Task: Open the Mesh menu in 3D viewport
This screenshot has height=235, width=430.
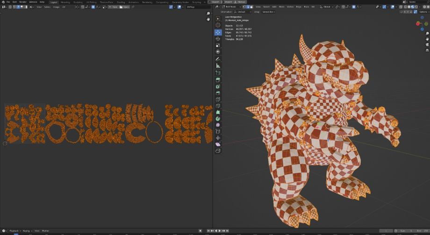Action: pyautogui.click(x=282, y=7)
